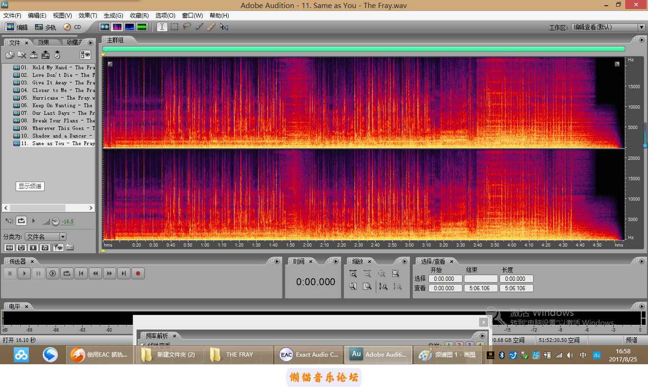Click close file icon in Files panel

point(22,55)
